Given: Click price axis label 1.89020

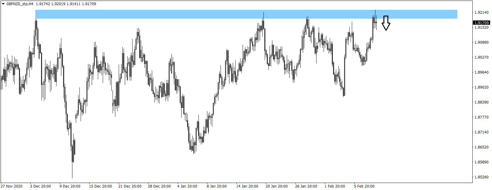Looking at the screenshot, I should pyautogui.click(x=482, y=87).
